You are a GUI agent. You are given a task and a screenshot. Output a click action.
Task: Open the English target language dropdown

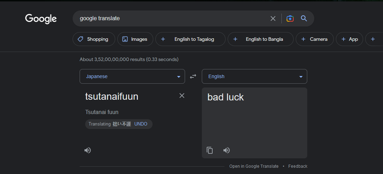click(255, 76)
